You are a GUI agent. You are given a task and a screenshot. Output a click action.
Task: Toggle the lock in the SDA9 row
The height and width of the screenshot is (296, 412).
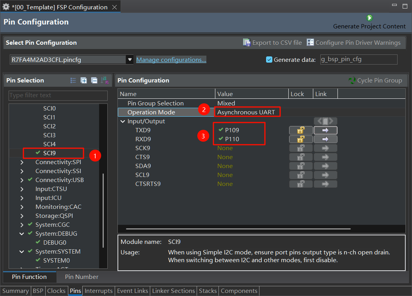[x=301, y=166]
